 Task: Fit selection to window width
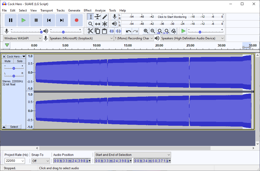click(x=160, y=31)
